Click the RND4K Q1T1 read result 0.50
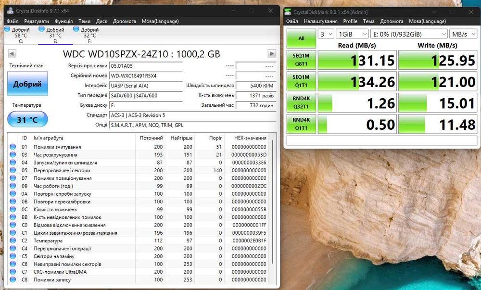Viewport: 481px width, 290px height. pyautogui.click(x=357, y=124)
